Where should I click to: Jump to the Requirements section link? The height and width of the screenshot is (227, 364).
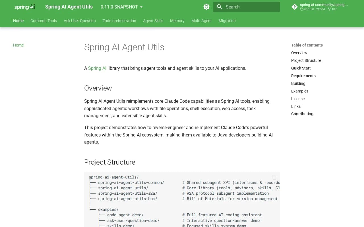click(303, 76)
